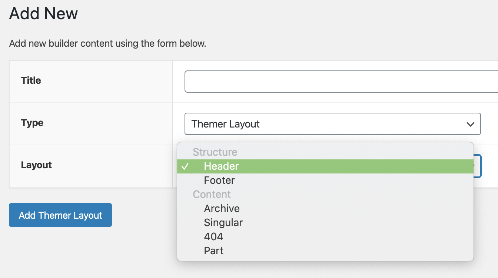Viewport: 498px width, 278px height.
Task: Click the Content group heading
Action: pyautogui.click(x=212, y=195)
